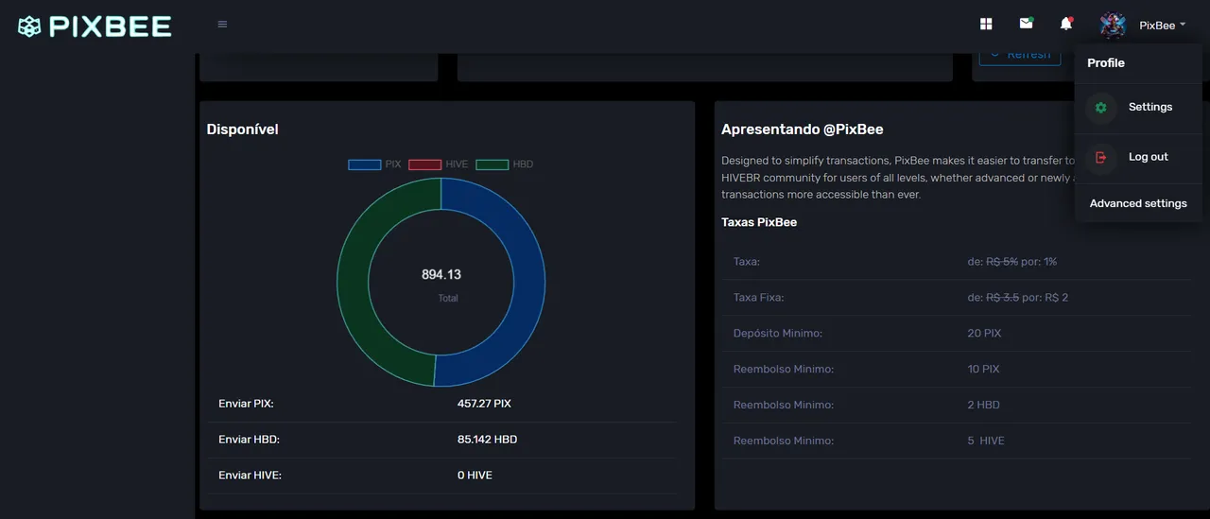Image resolution: width=1210 pixels, height=519 pixels.
Task: Open Profile from the user menu
Action: (1106, 63)
